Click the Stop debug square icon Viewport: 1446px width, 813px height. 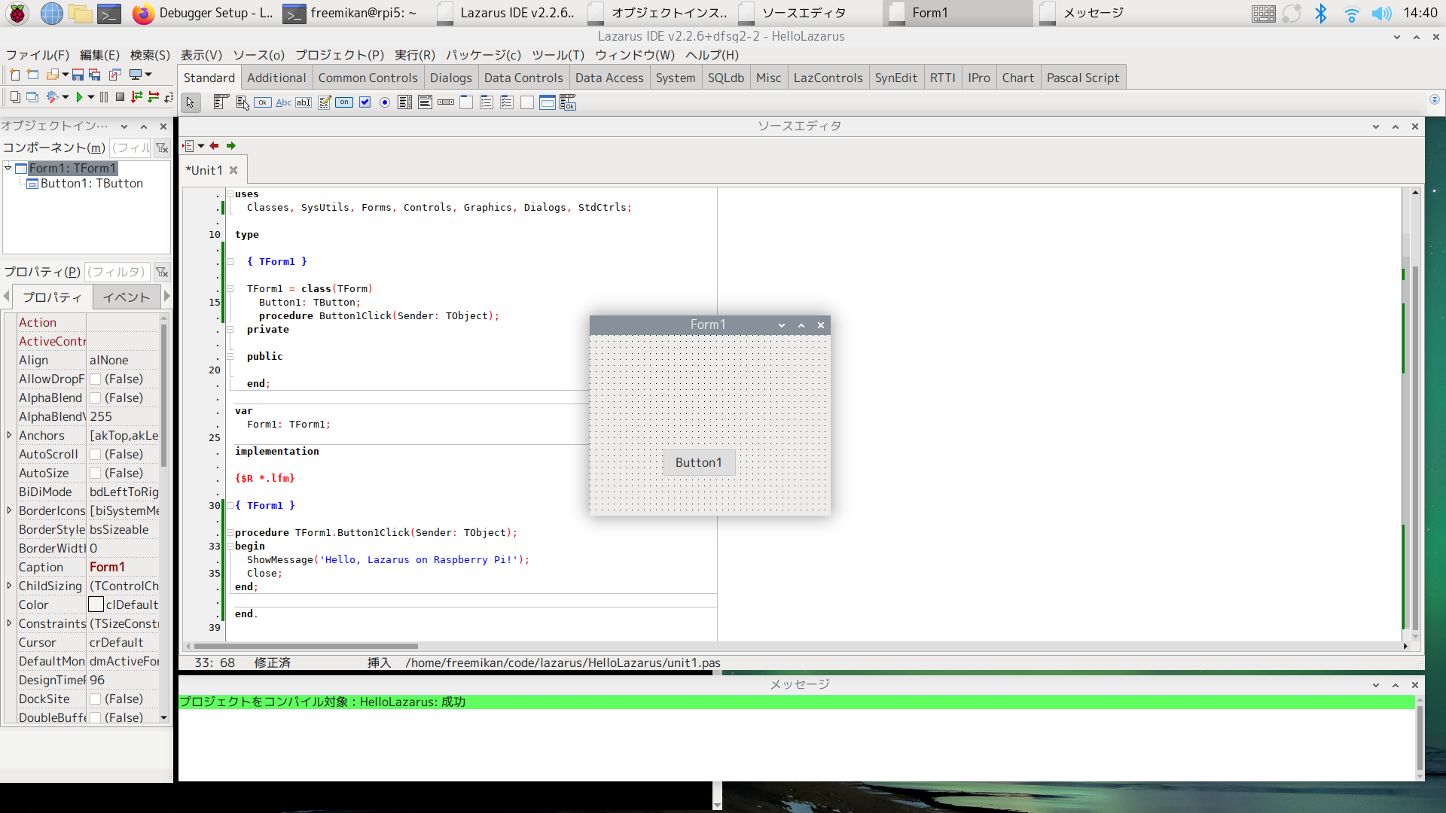120,97
